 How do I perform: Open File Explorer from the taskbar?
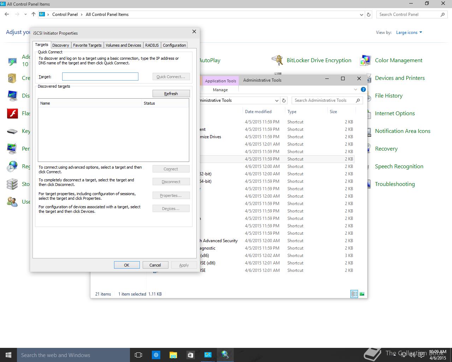pos(173,355)
